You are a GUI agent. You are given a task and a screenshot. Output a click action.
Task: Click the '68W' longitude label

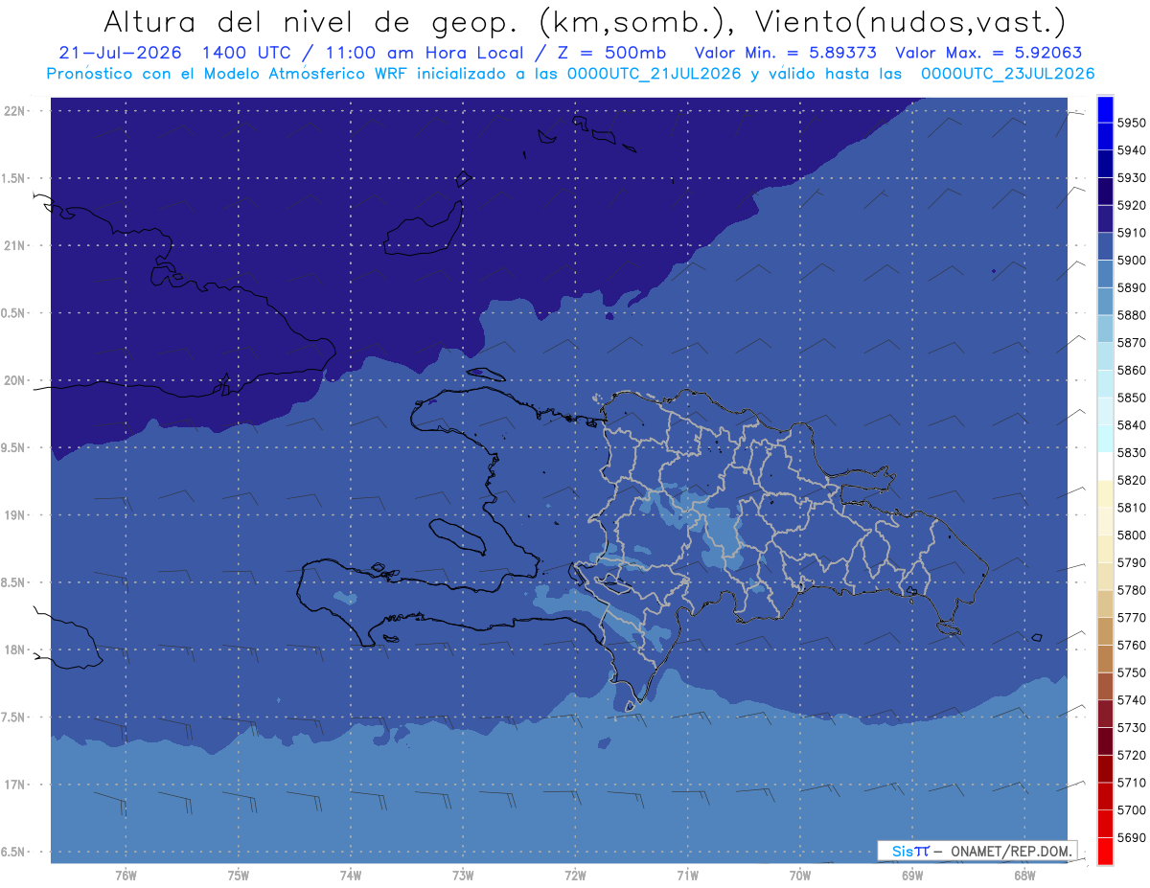tap(1024, 876)
